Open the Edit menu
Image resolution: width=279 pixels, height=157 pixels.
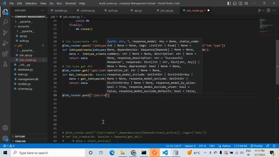pyautogui.click(x=19, y=3)
